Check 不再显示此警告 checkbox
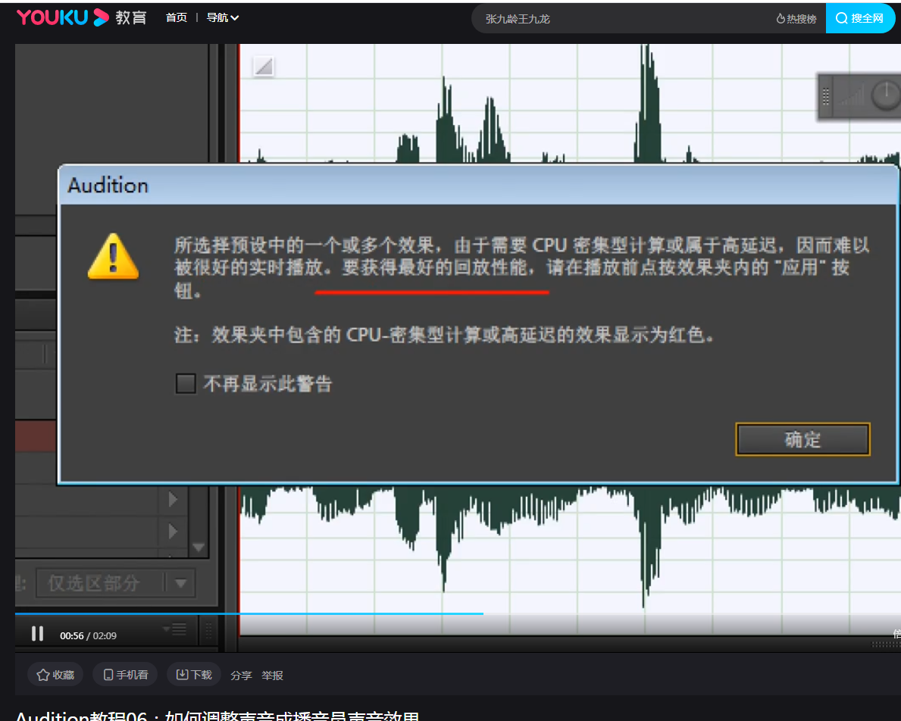Viewport: 901px width, 721px height. (x=186, y=383)
